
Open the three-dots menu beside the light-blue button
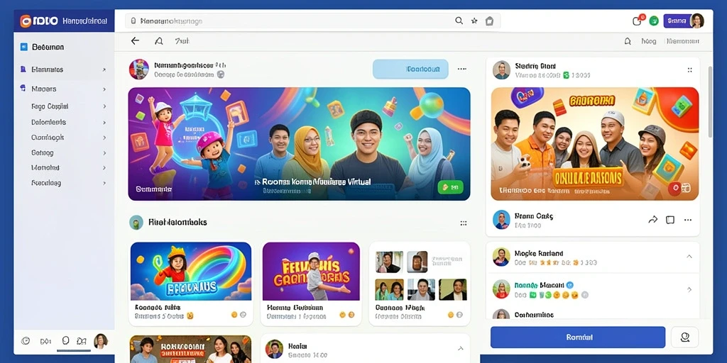tap(461, 69)
